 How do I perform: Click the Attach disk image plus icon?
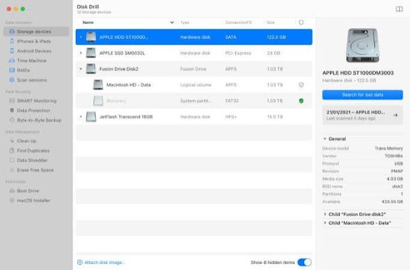click(x=80, y=262)
